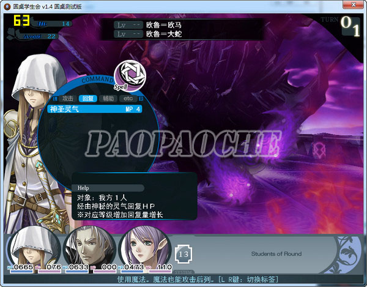
Task: Choose the 神圣灵气 spell entry
Action: (95, 109)
